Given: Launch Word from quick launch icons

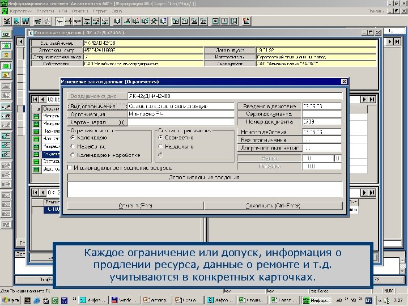Looking at the screenshot, I should pyautogui.click(x=64, y=300).
